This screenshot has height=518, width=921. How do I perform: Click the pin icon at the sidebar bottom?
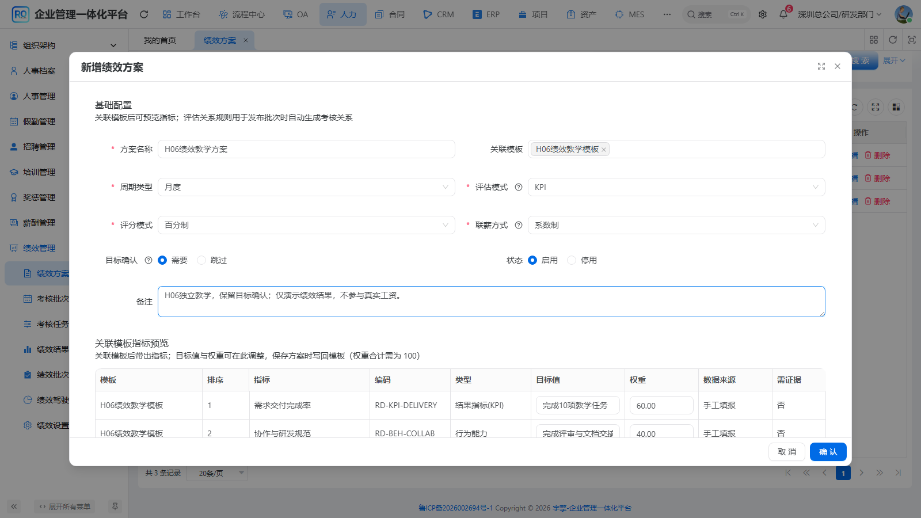tap(115, 506)
